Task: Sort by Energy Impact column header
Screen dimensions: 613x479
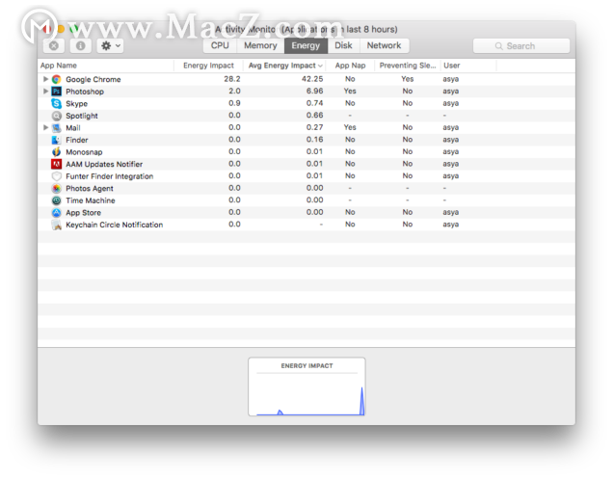Action: 208,66
